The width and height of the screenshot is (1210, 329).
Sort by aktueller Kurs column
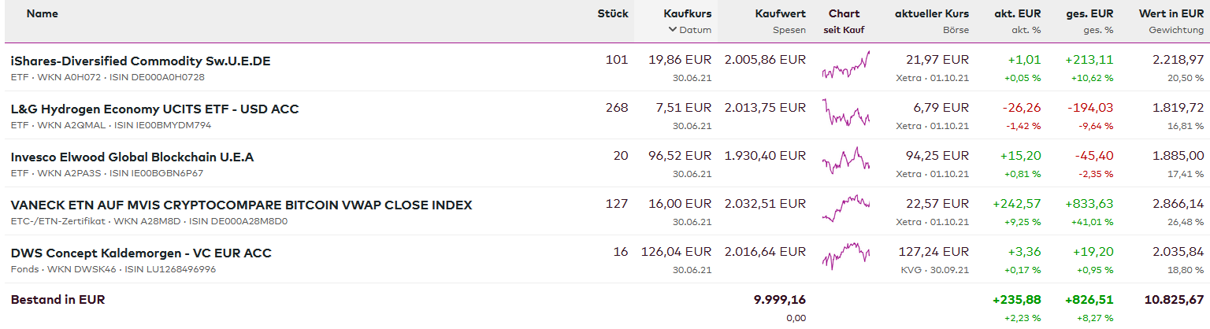click(931, 14)
